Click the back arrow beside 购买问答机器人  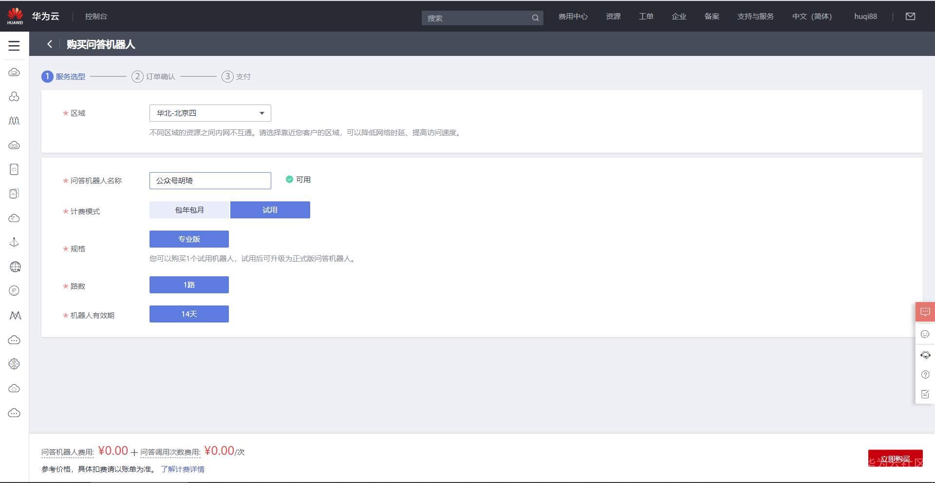pyautogui.click(x=49, y=44)
